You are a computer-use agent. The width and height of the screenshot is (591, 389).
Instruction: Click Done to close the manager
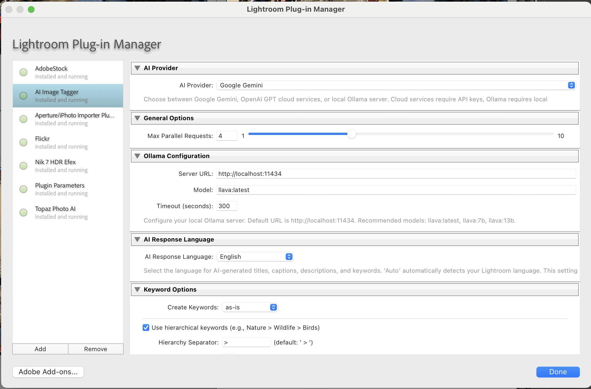(x=557, y=372)
